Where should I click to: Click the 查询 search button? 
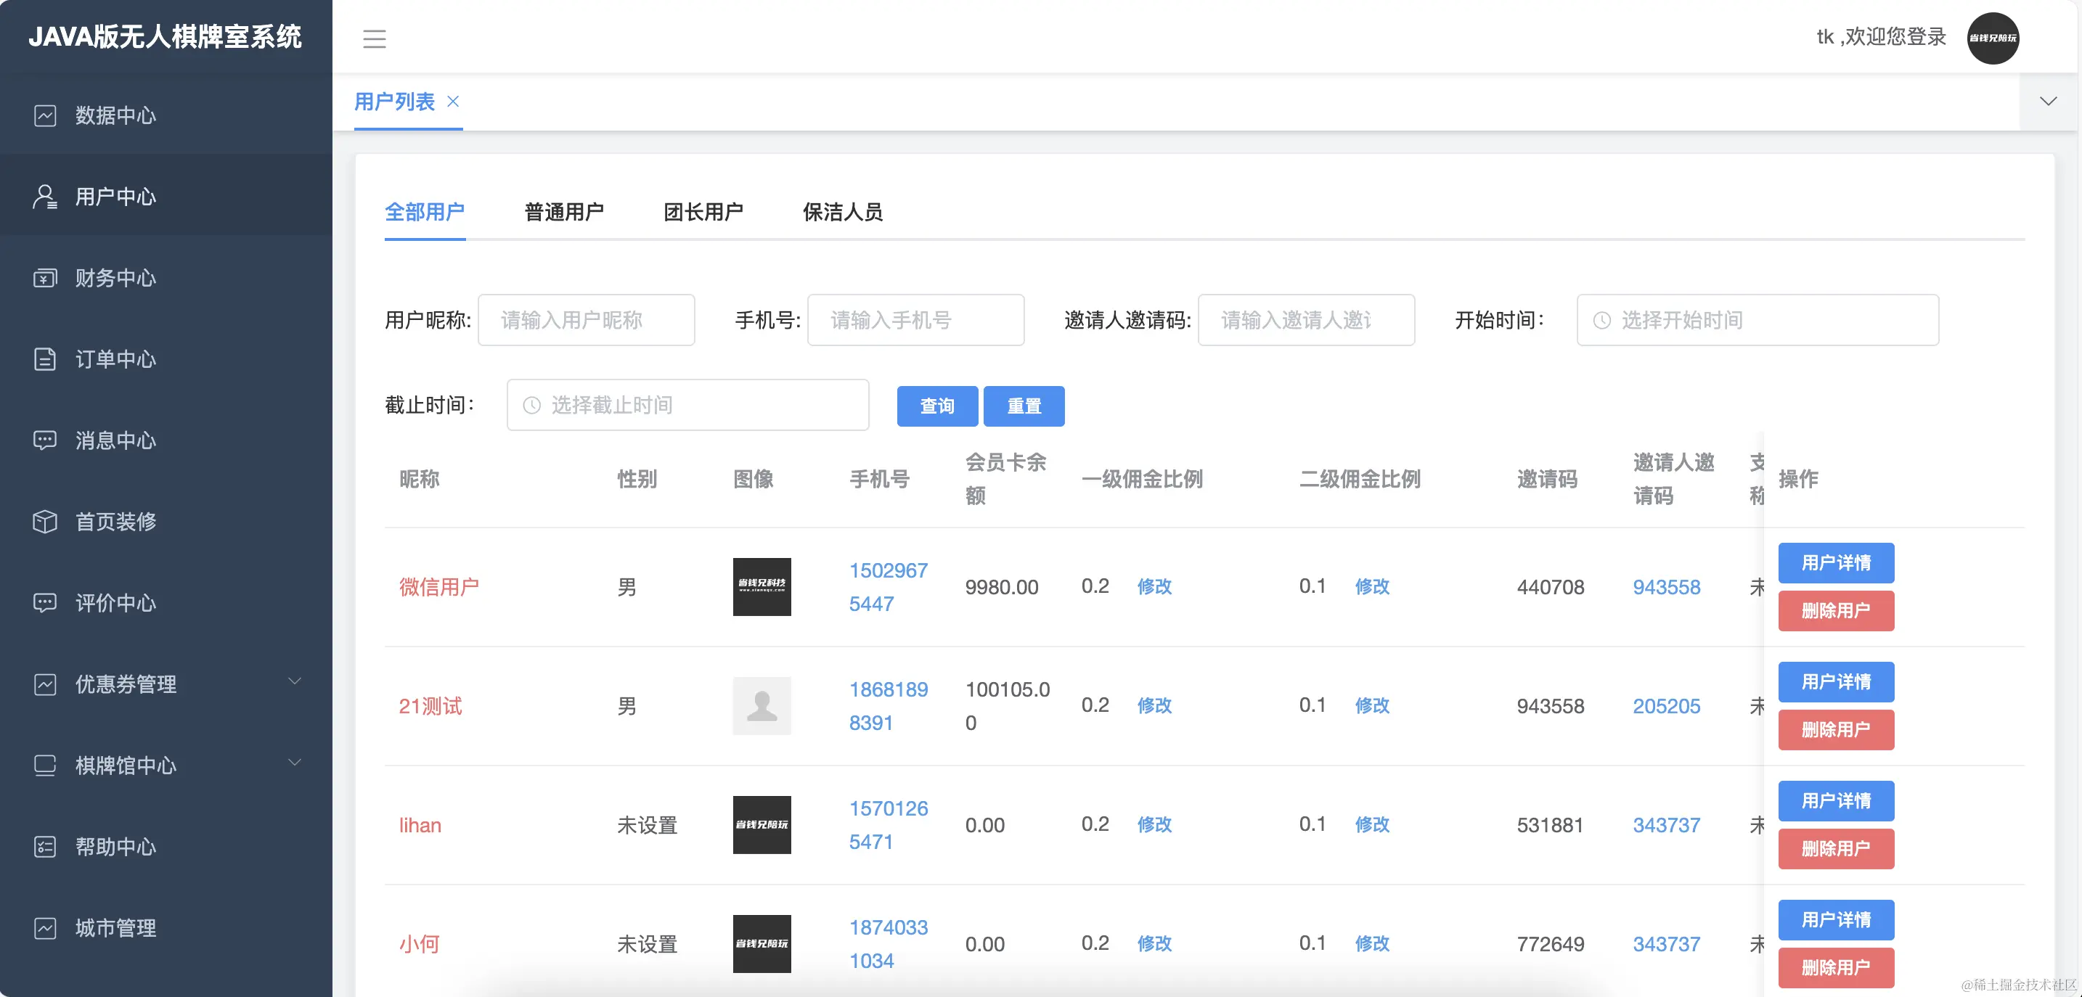936,406
